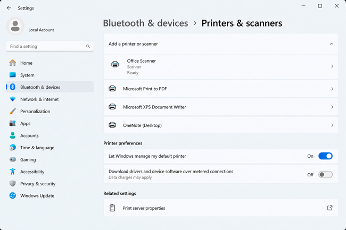Click the Local Account name

coord(41,30)
